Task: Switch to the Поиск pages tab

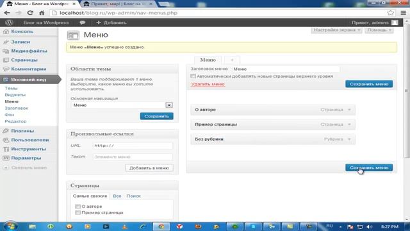Action: (133, 196)
